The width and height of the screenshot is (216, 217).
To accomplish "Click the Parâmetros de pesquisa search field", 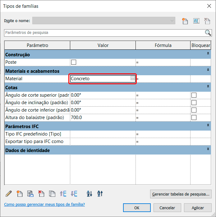I will [104, 33].
